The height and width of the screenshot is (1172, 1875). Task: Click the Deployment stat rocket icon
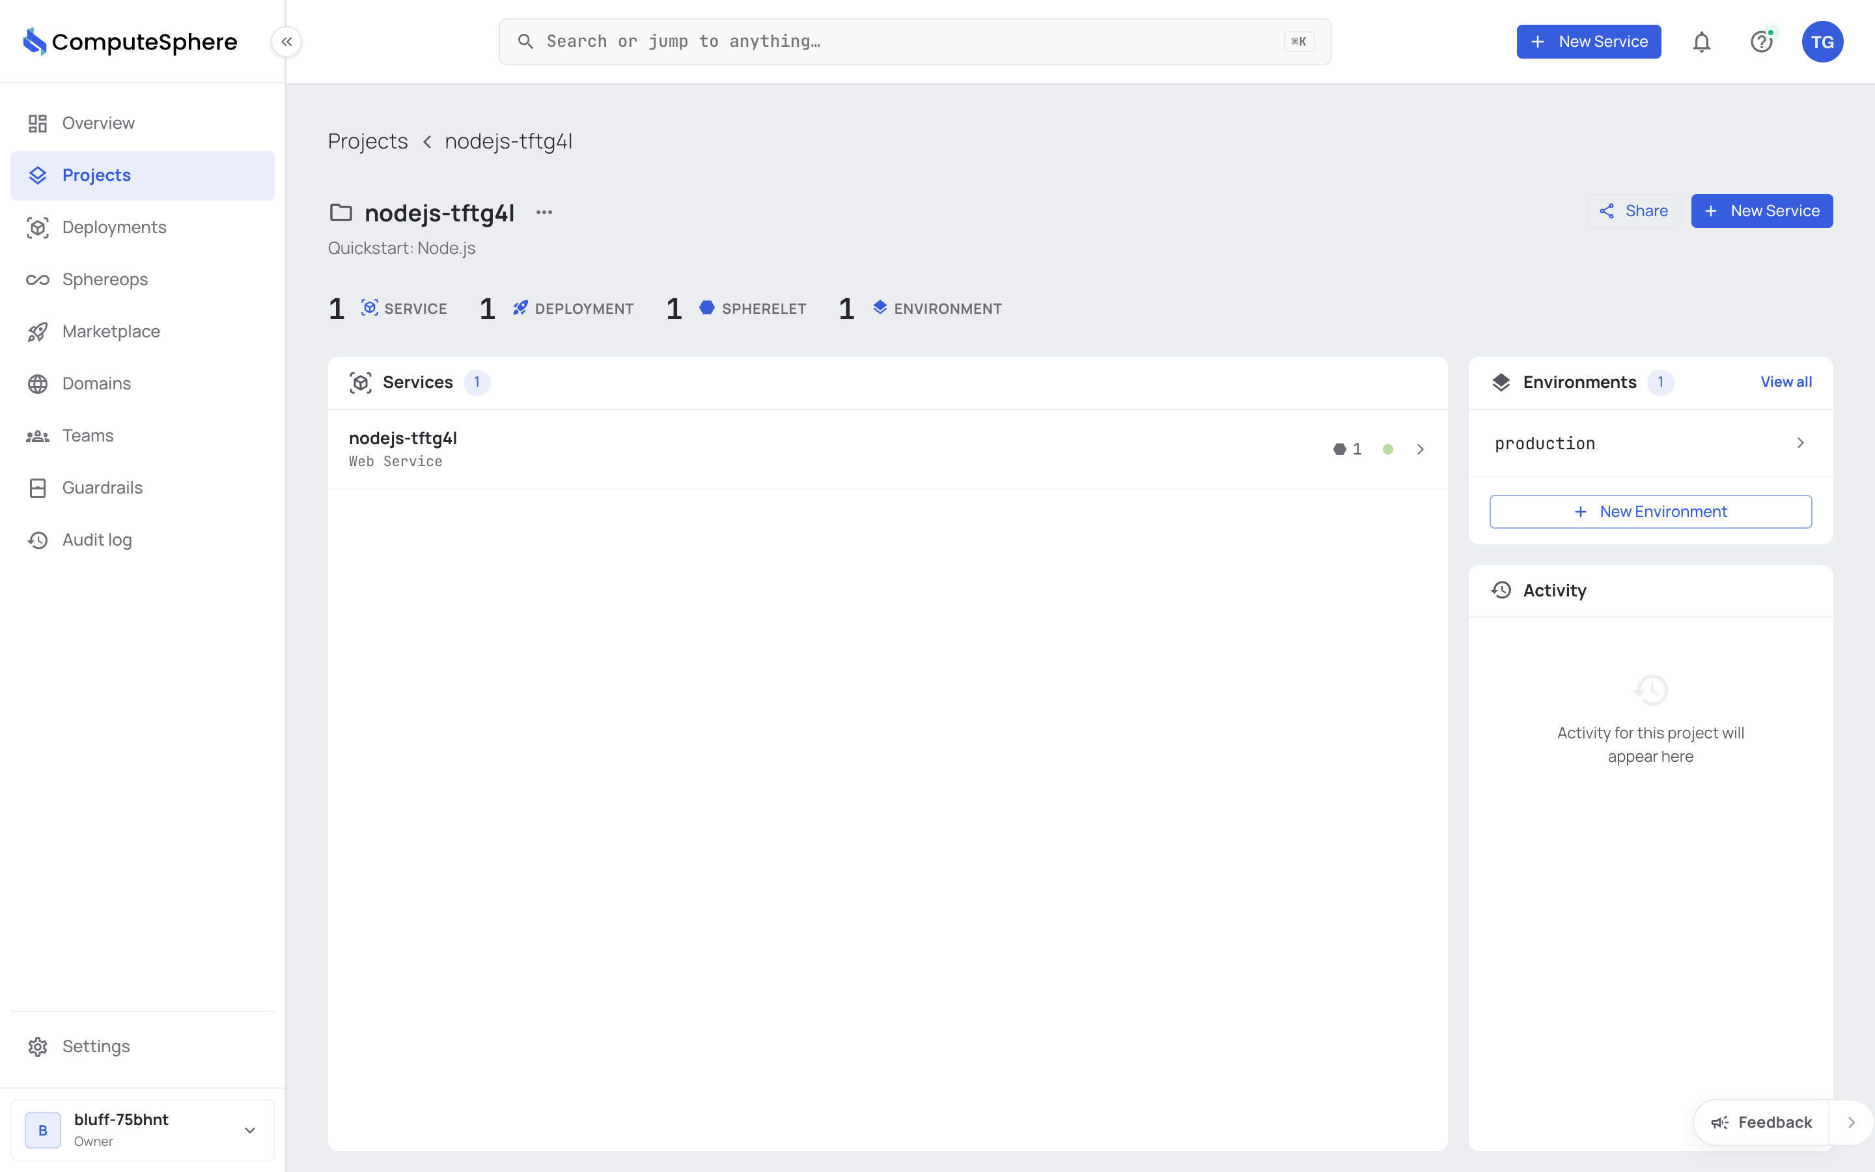pos(520,308)
